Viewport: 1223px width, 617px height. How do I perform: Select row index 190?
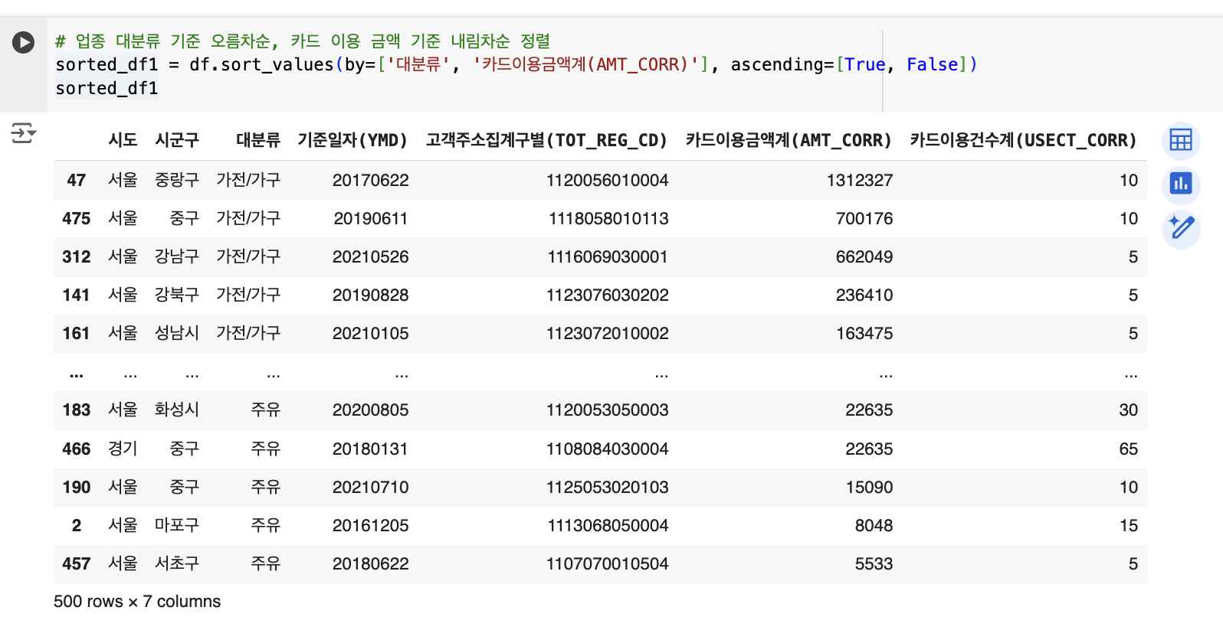76,488
